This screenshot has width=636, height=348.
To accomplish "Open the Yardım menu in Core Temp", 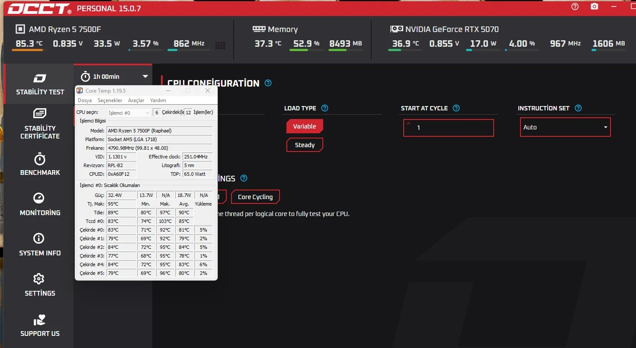I will pyautogui.click(x=158, y=100).
